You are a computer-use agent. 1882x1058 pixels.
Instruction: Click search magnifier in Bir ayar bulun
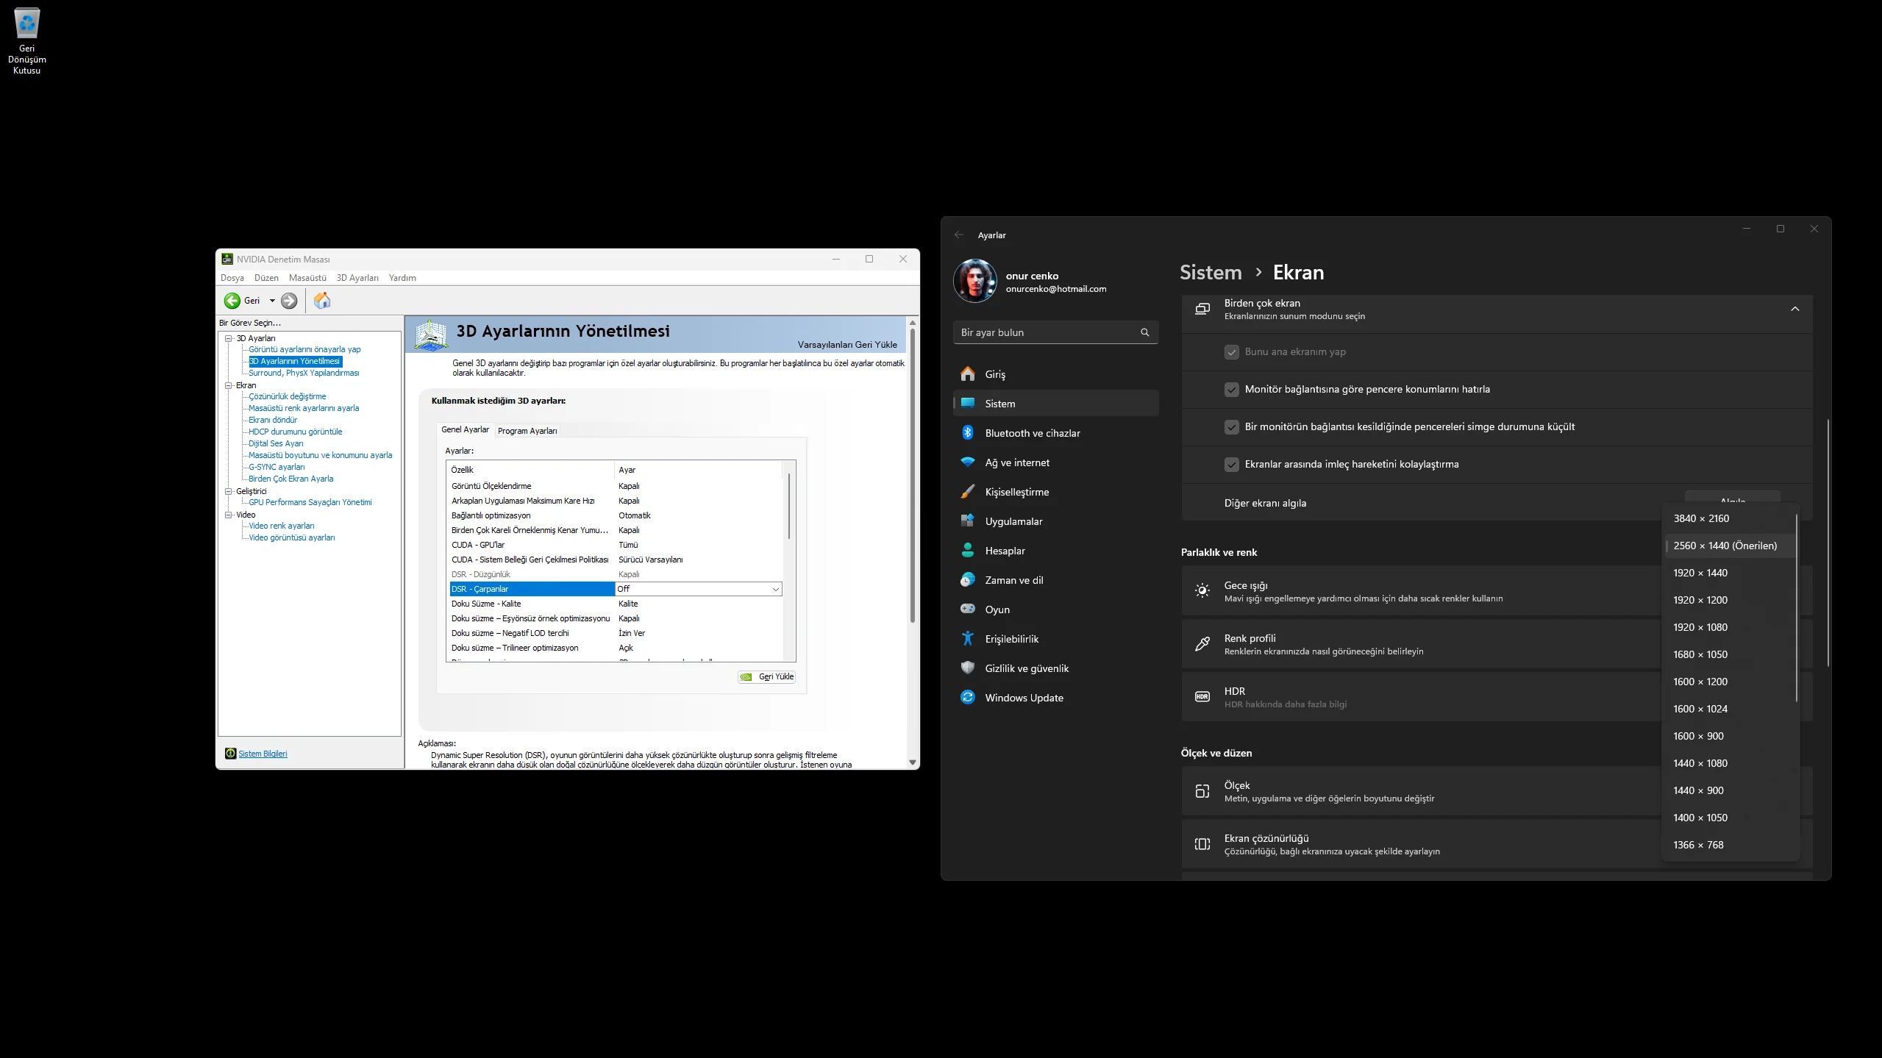pos(1144,332)
